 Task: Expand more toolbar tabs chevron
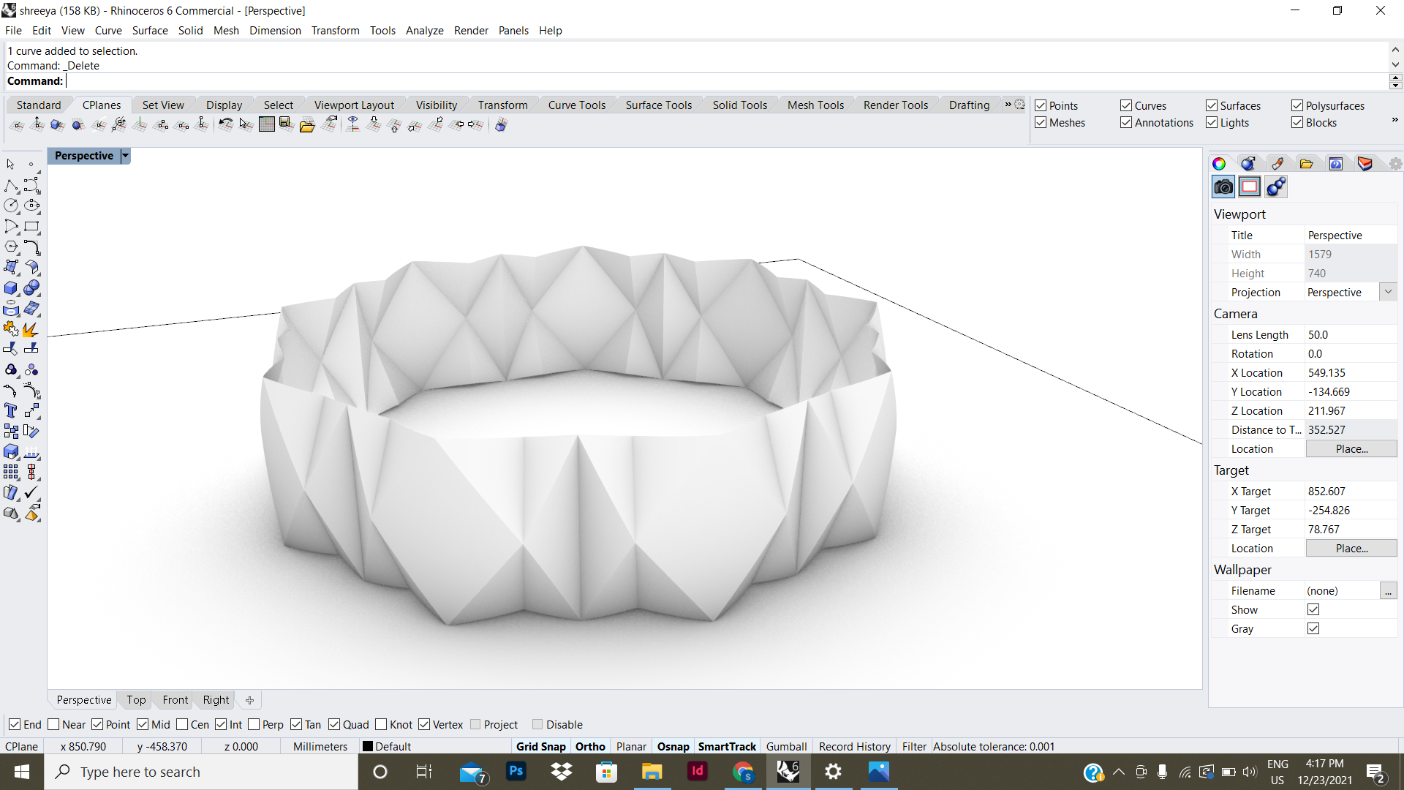pos(1008,105)
